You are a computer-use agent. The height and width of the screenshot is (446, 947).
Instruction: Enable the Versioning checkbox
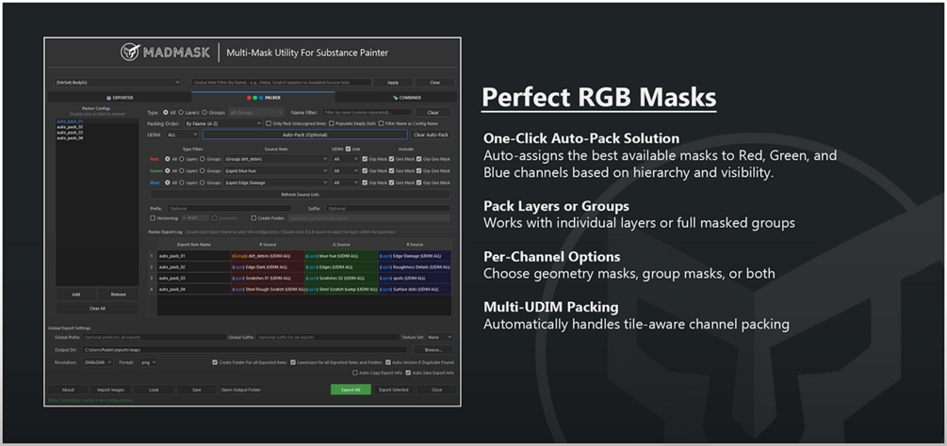[153, 217]
